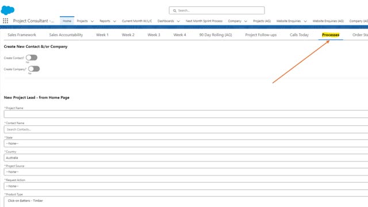The height and width of the screenshot is (207, 368).
Task: Open the Projects (AG) navigation item
Action: click(262, 21)
